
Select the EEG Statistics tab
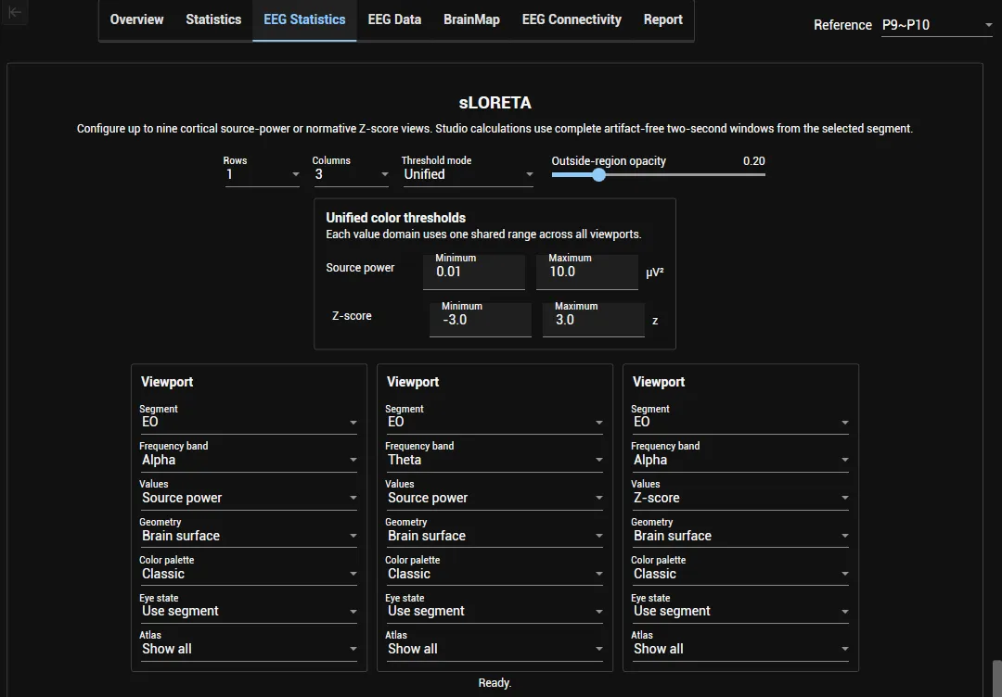[304, 19]
